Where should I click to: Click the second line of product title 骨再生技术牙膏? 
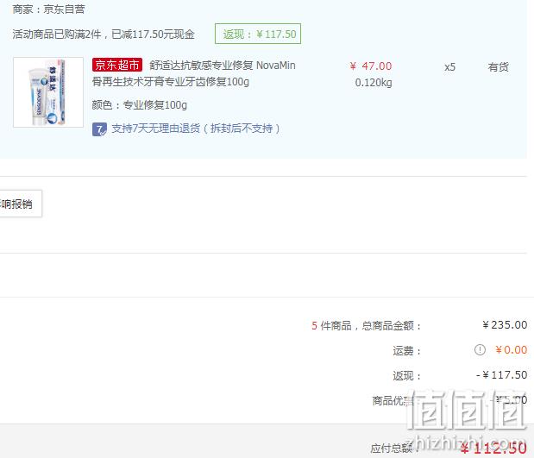171,82
